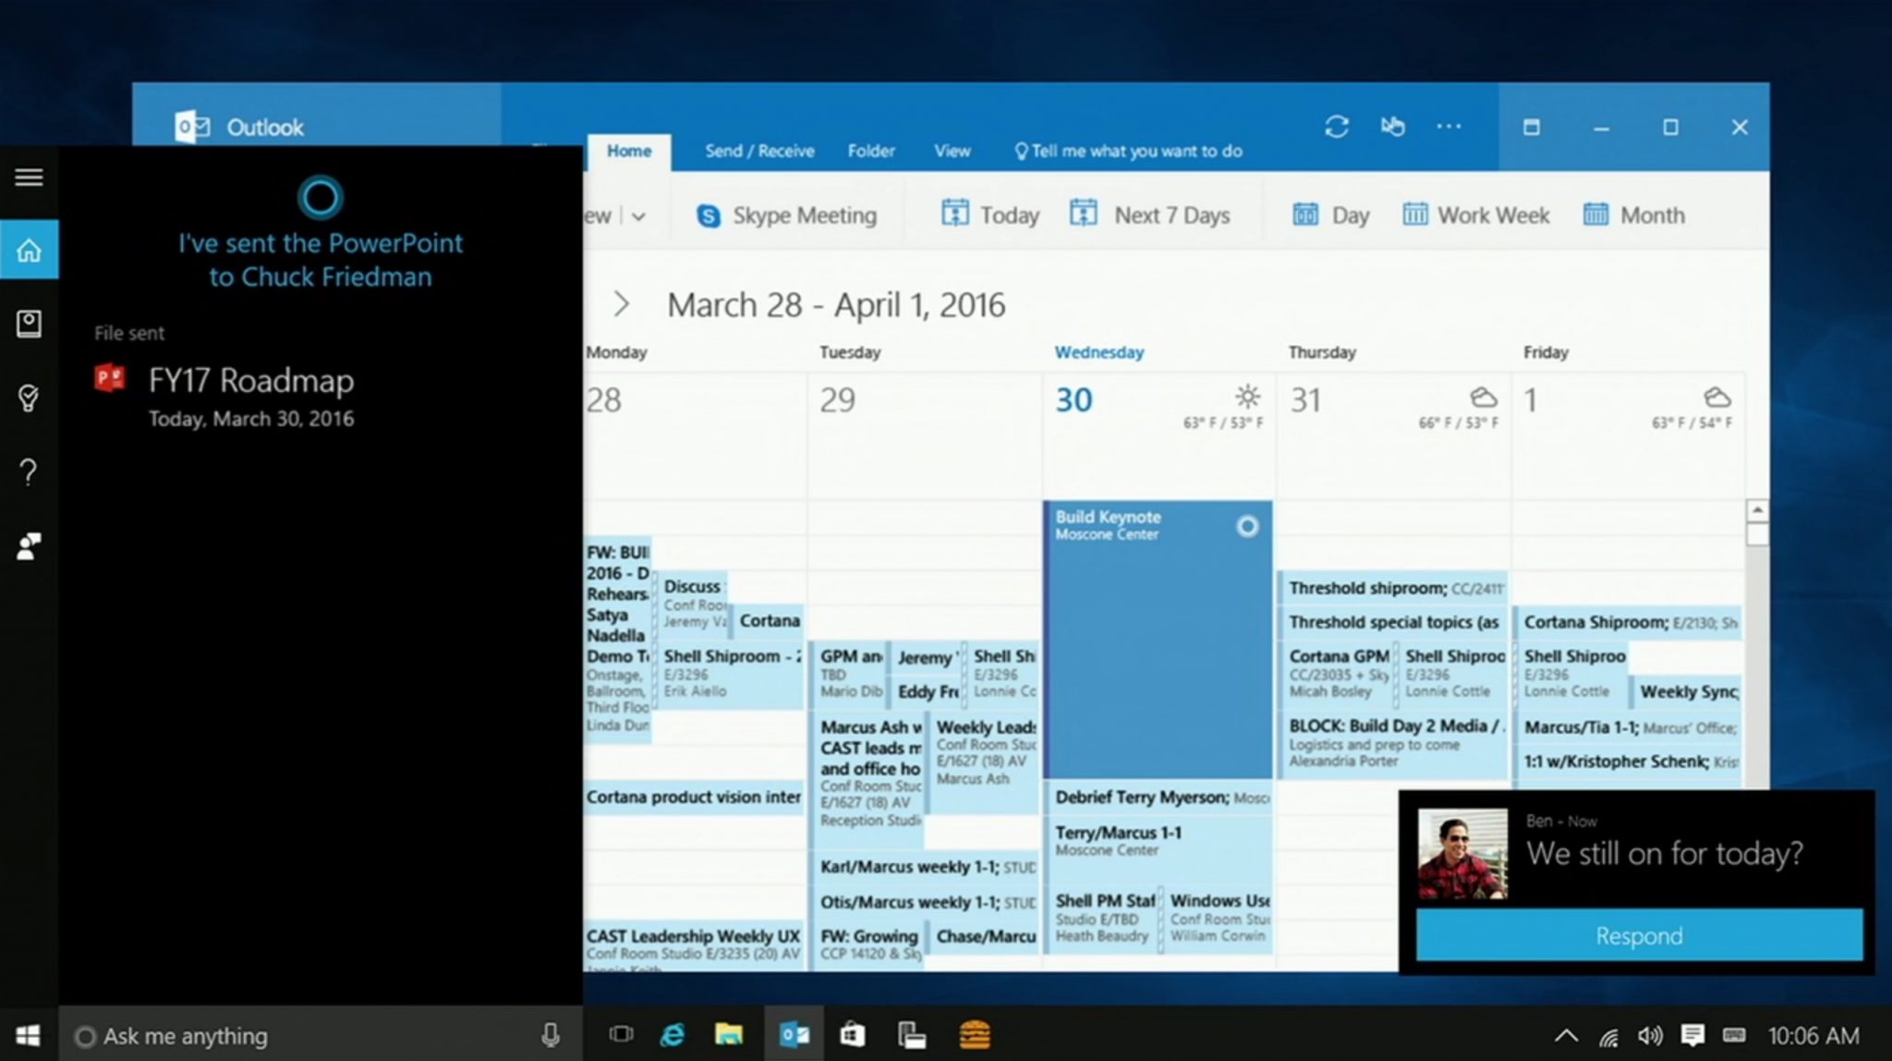
Task: Open the touch keyboard tray icon
Action: 1734,1035
